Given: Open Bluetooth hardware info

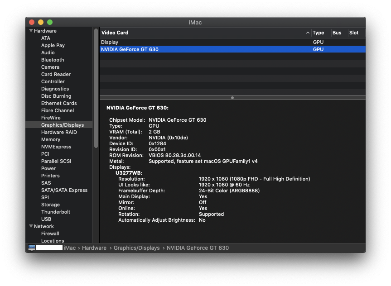Looking at the screenshot, I should point(53,60).
